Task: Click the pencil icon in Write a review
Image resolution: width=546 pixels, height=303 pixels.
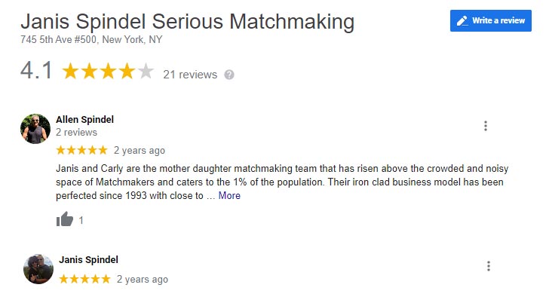Action: [462, 21]
